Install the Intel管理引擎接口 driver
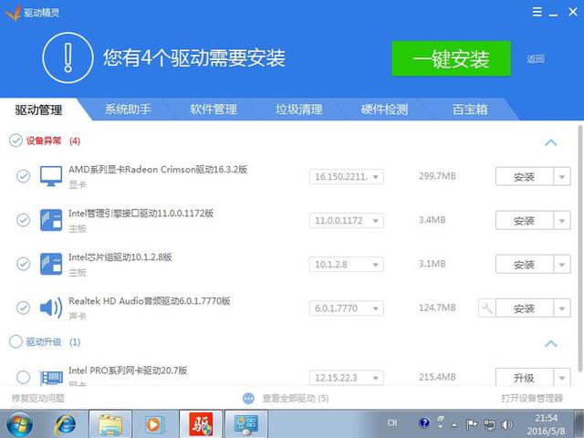The image size is (584, 438). click(x=525, y=221)
